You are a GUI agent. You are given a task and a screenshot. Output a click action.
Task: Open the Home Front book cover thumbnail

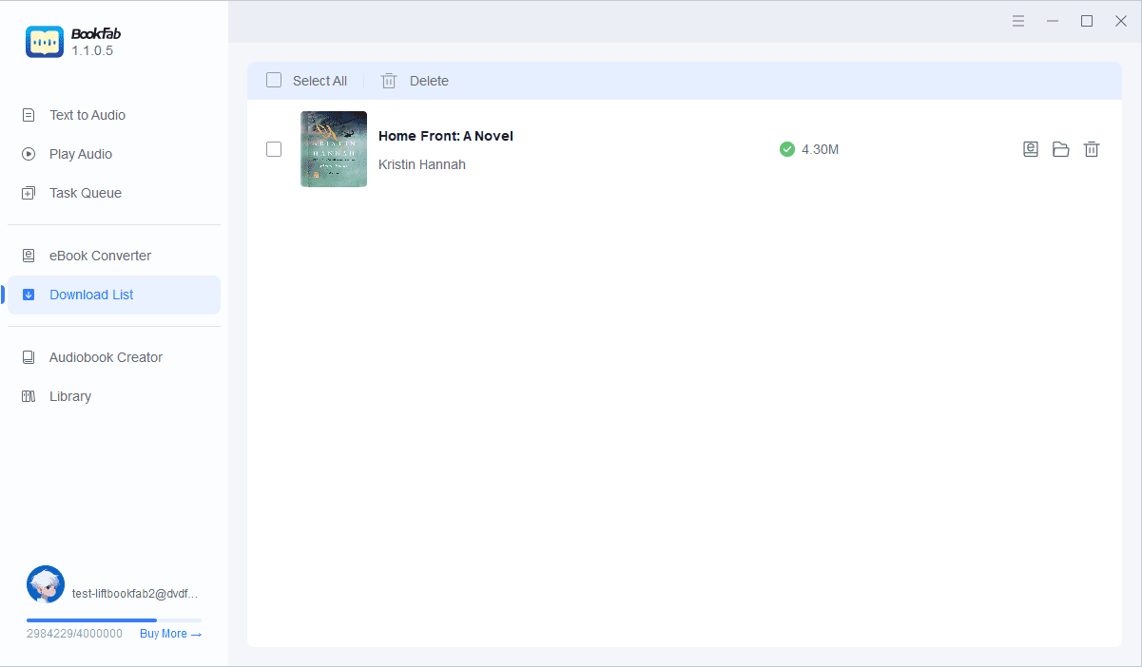pyautogui.click(x=334, y=149)
